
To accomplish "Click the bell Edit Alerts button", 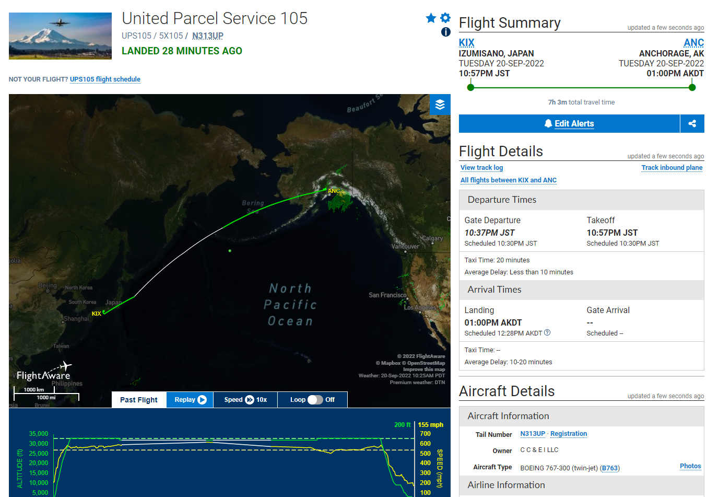I will [x=569, y=124].
